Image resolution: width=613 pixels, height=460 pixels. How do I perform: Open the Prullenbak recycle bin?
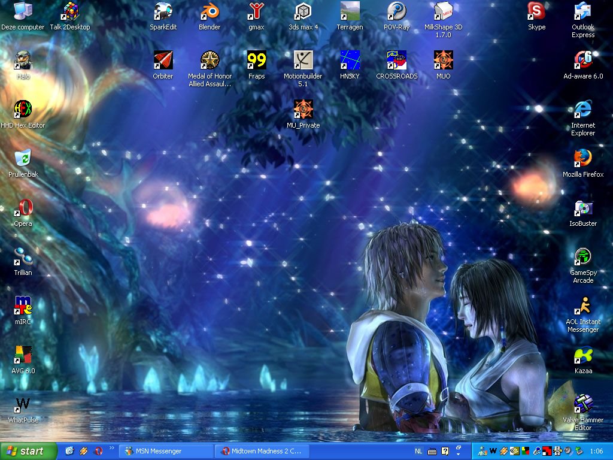[23, 159]
